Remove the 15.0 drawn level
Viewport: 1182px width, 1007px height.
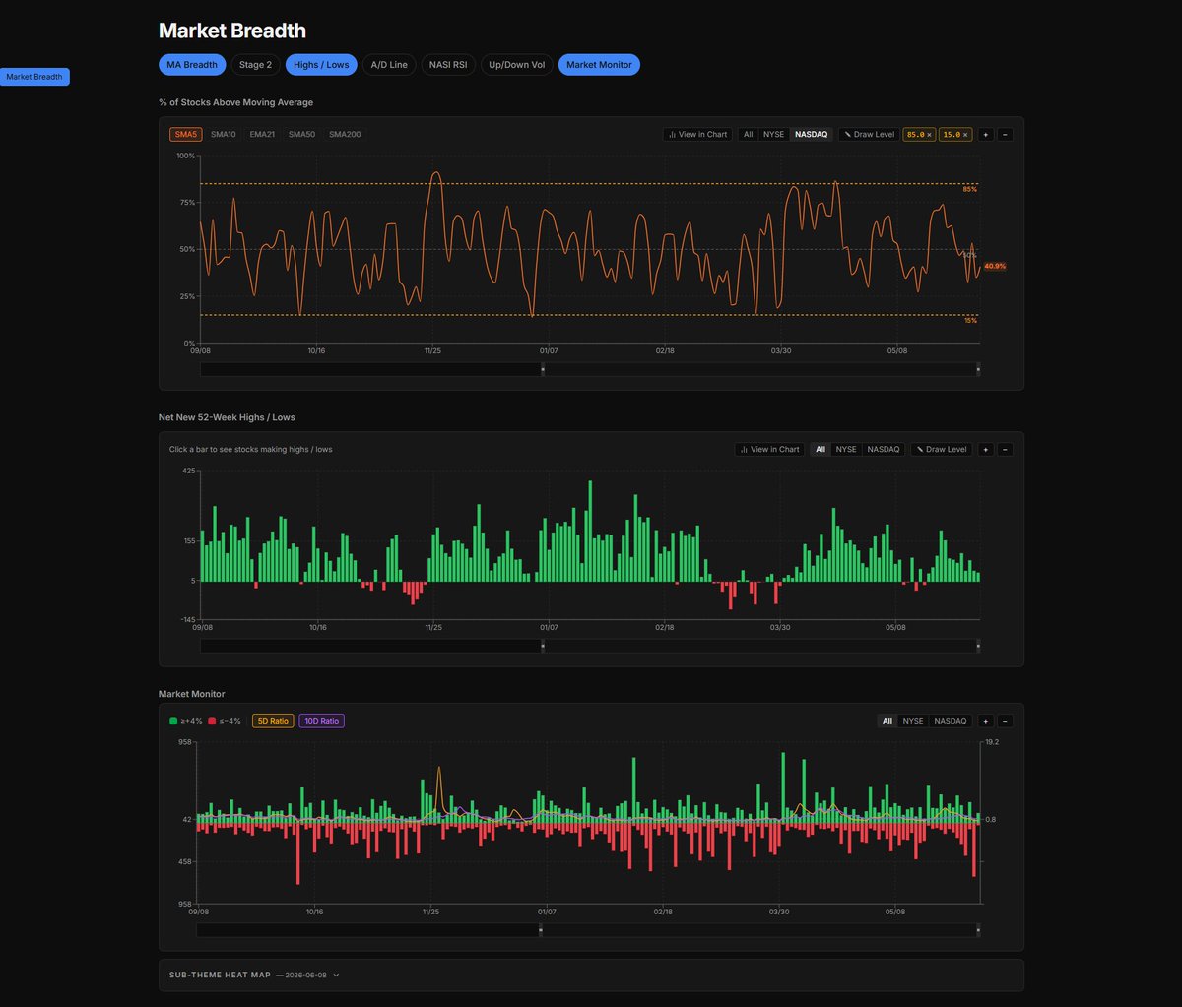[965, 134]
